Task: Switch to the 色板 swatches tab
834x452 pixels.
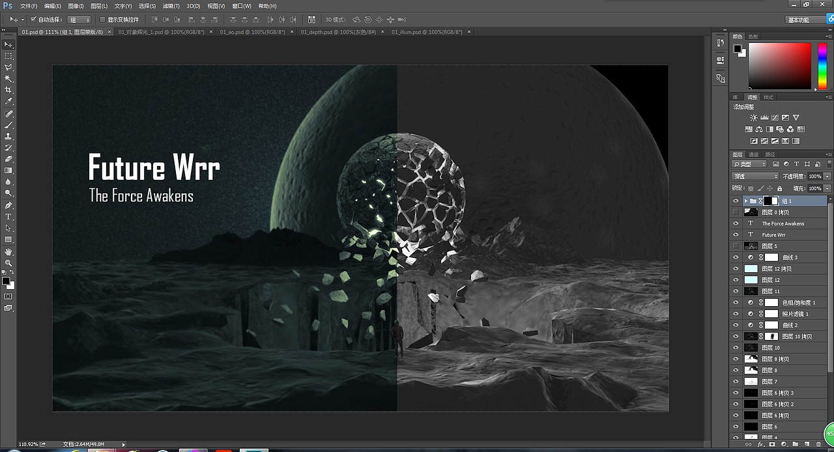Action: (x=753, y=37)
